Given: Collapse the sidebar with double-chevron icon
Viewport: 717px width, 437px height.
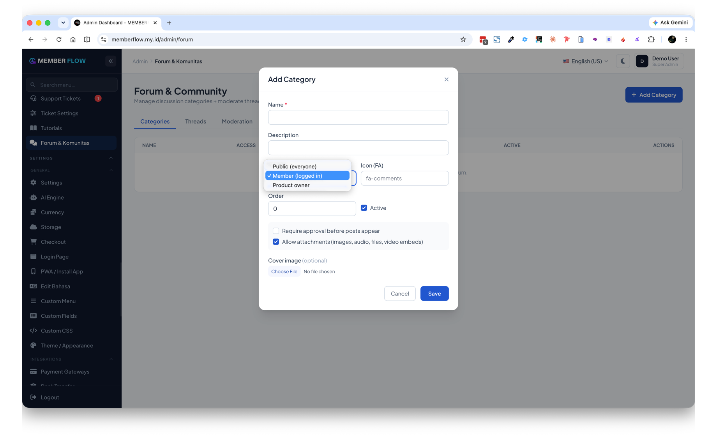Looking at the screenshot, I should coord(111,61).
